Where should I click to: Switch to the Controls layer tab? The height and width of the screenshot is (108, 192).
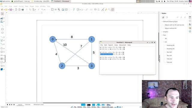click(28, 105)
